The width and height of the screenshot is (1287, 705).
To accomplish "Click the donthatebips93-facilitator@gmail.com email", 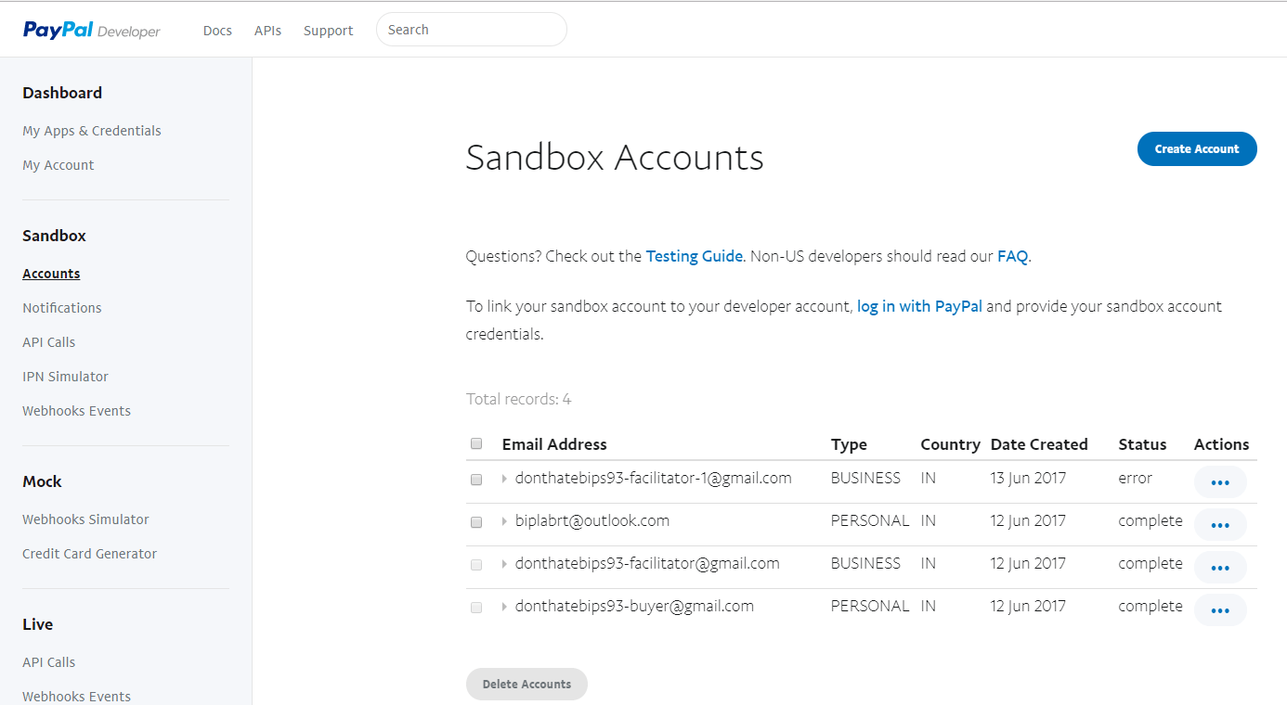I will click(647, 564).
